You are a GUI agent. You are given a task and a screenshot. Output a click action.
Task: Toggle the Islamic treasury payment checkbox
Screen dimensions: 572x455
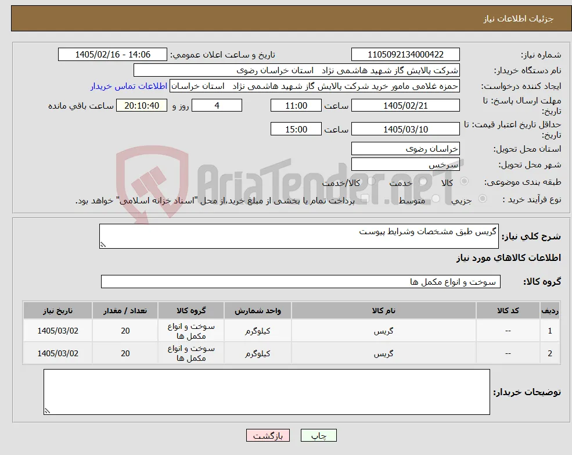365,199
